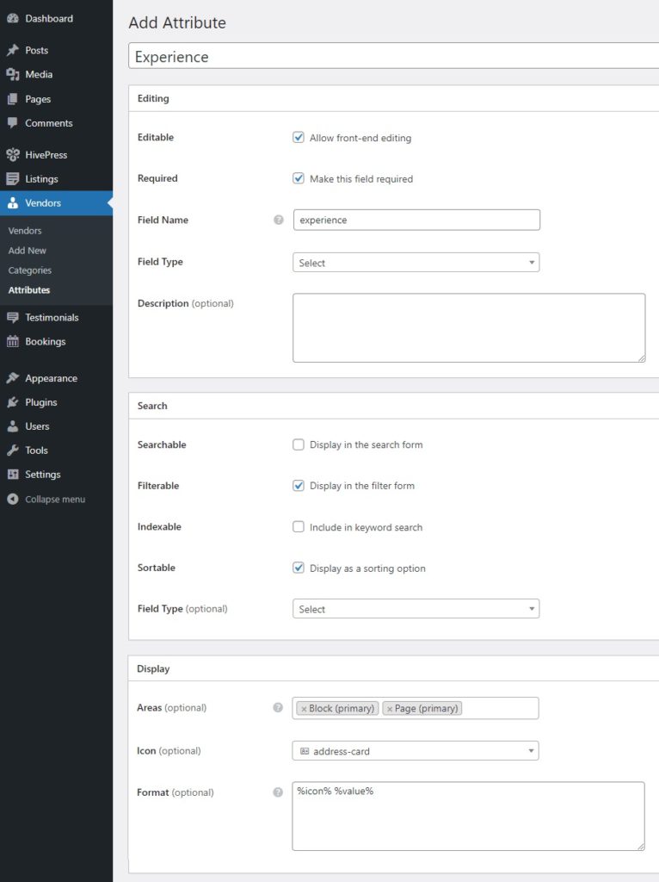Enable Display in the search form
This screenshot has height=882, width=659.
[x=299, y=445]
